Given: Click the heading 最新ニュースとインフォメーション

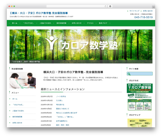Looking at the screenshot, I should pos(63,89).
